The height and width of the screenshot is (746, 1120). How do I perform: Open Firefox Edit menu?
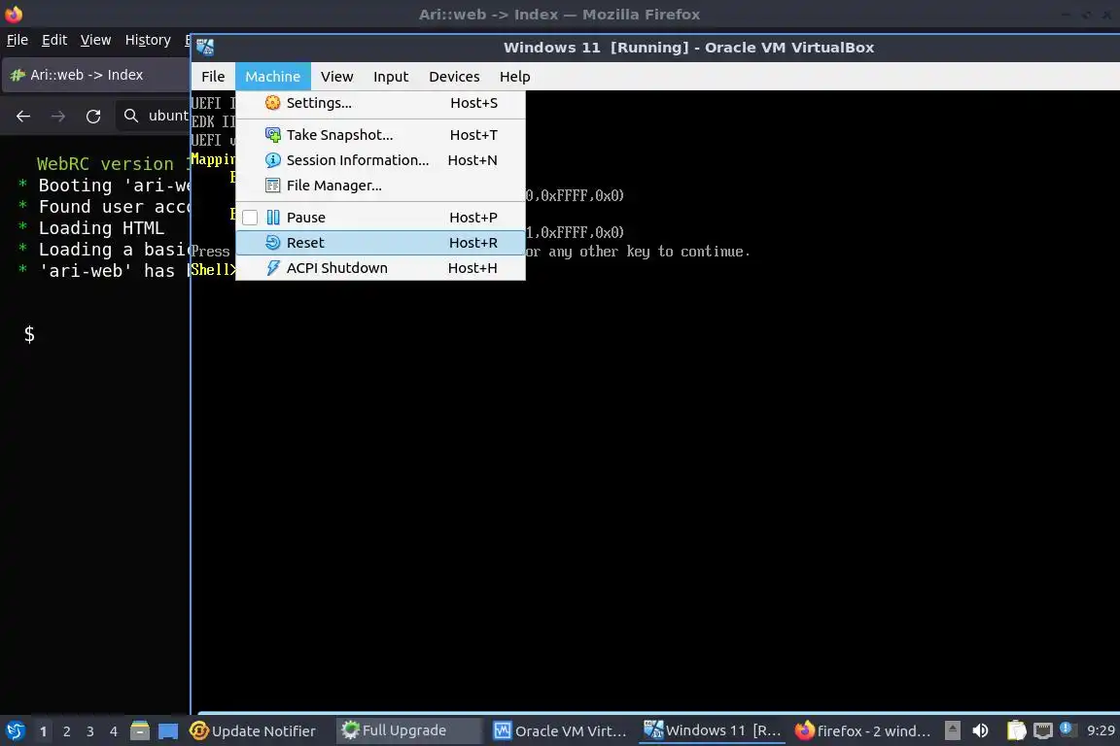pyautogui.click(x=54, y=40)
